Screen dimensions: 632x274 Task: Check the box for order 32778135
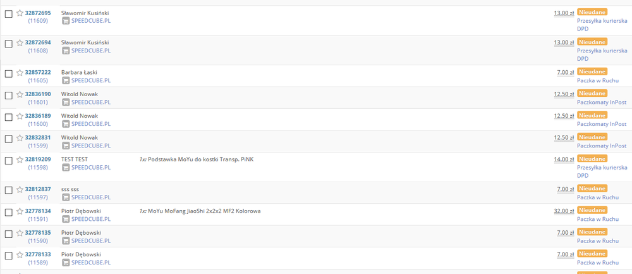[x=9, y=234]
